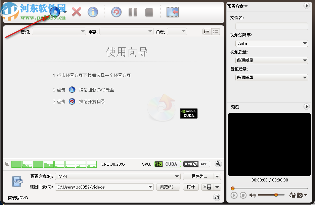
Task: Enable AMD APP acceleration
Action: pyautogui.click(x=196, y=164)
